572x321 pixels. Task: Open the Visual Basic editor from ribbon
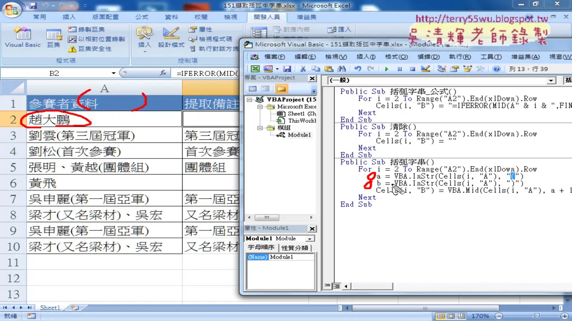(x=22, y=37)
